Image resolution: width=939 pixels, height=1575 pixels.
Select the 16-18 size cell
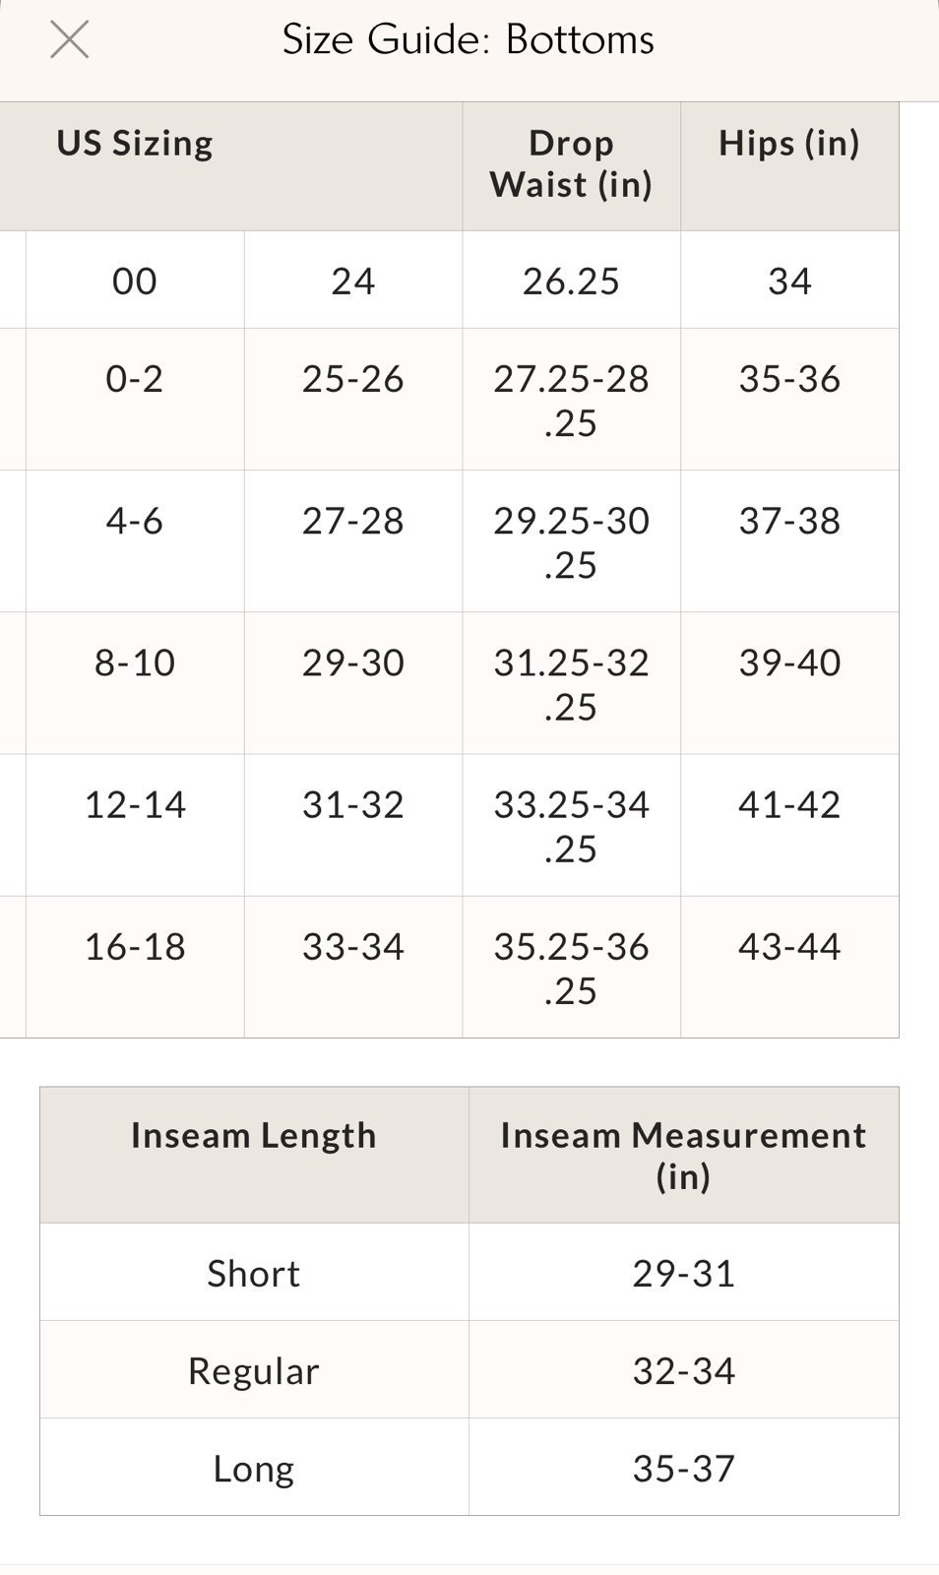click(135, 967)
